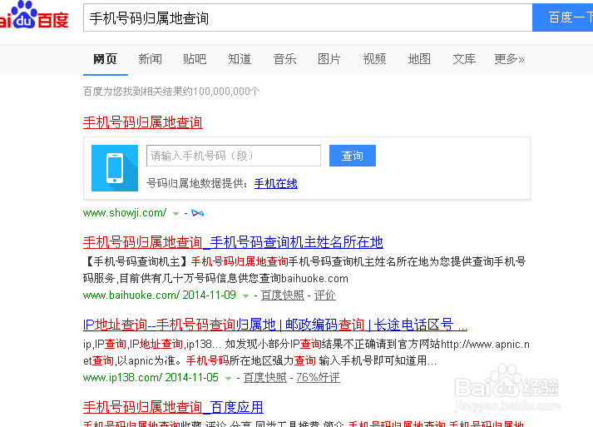The width and height of the screenshot is (593, 427).
Task: Open the 图片 tab
Action: coord(329,59)
